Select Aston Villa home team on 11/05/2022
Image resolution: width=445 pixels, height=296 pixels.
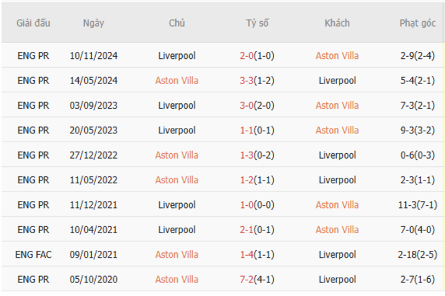pyautogui.click(x=177, y=180)
